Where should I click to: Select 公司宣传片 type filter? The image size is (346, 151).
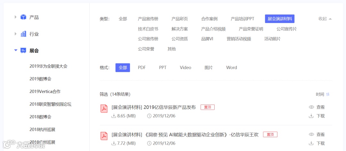[287, 29]
